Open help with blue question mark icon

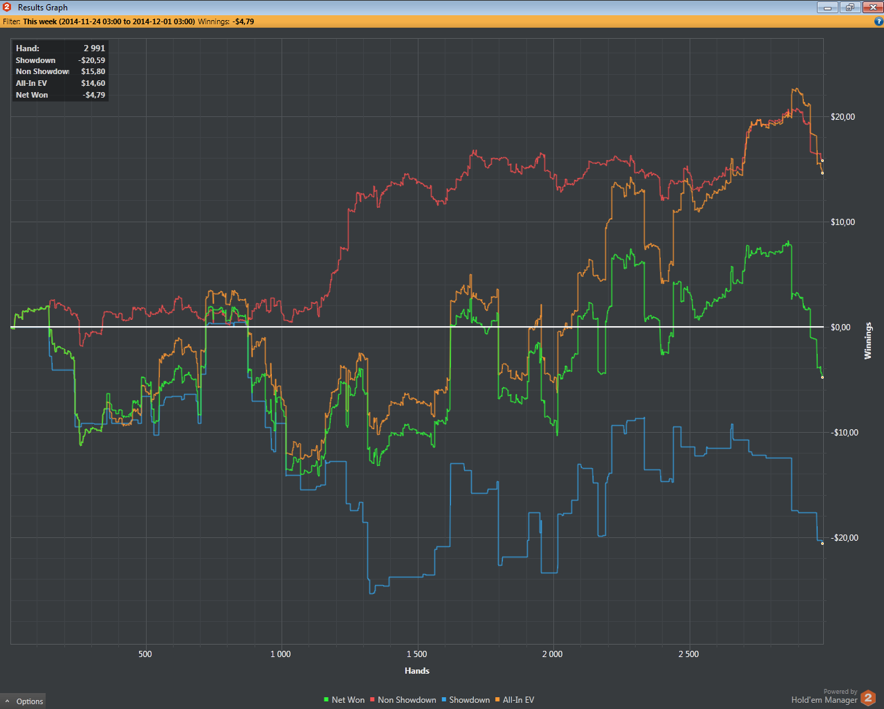point(878,21)
